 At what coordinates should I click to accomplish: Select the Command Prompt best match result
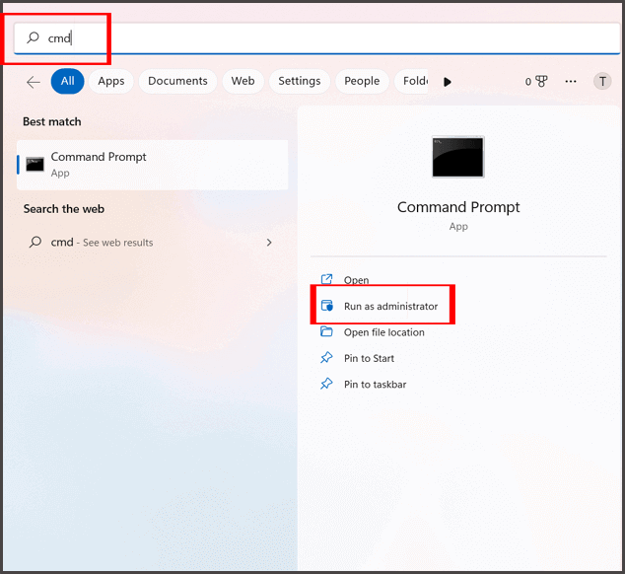click(153, 165)
